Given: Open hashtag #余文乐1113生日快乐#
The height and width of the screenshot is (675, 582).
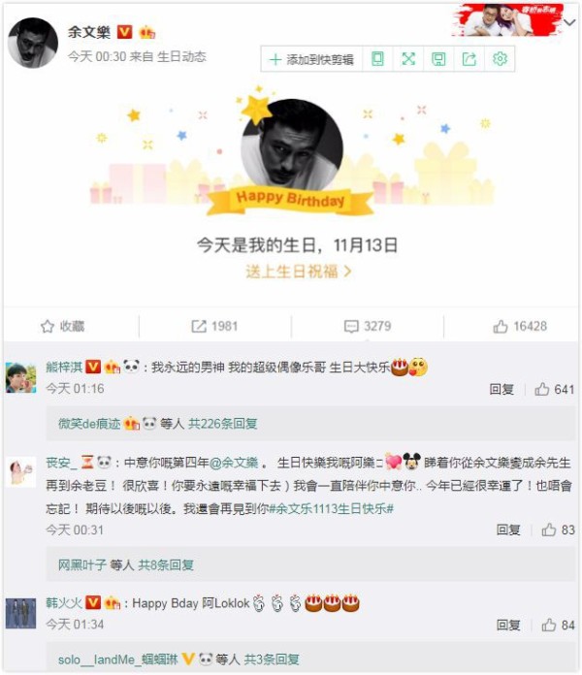Looking at the screenshot, I should pyautogui.click(x=331, y=509).
